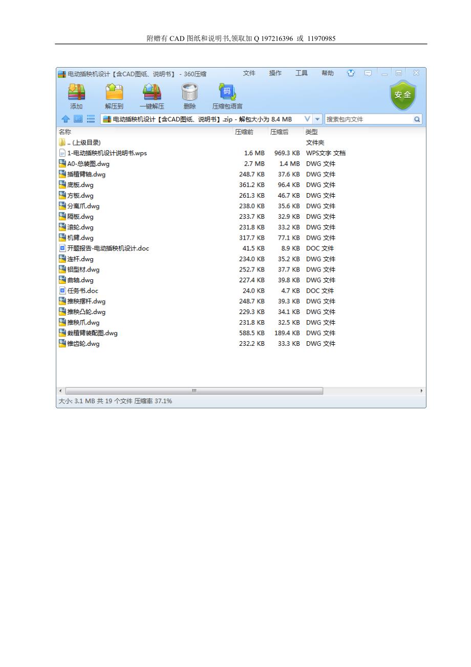Click the WPS文字 文档 type cell
This screenshot has width=471, height=667.
326,153
